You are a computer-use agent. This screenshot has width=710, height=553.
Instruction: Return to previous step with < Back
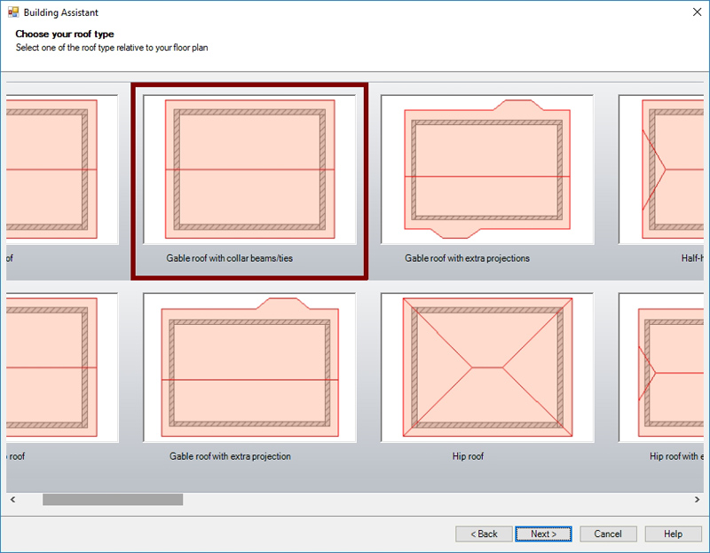click(x=484, y=533)
